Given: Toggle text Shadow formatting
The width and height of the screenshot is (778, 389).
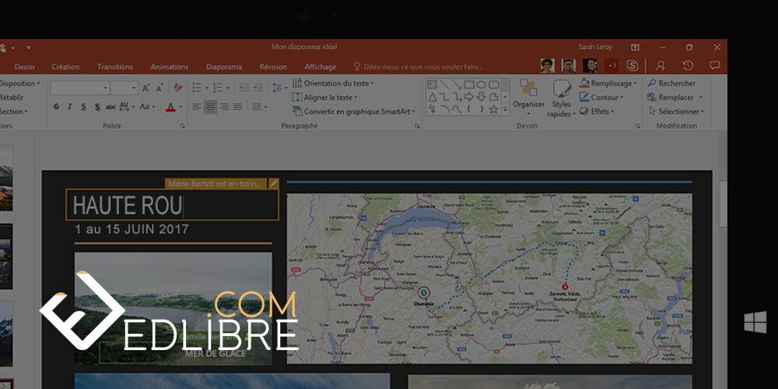Looking at the screenshot, I should [x=97, y=107].
